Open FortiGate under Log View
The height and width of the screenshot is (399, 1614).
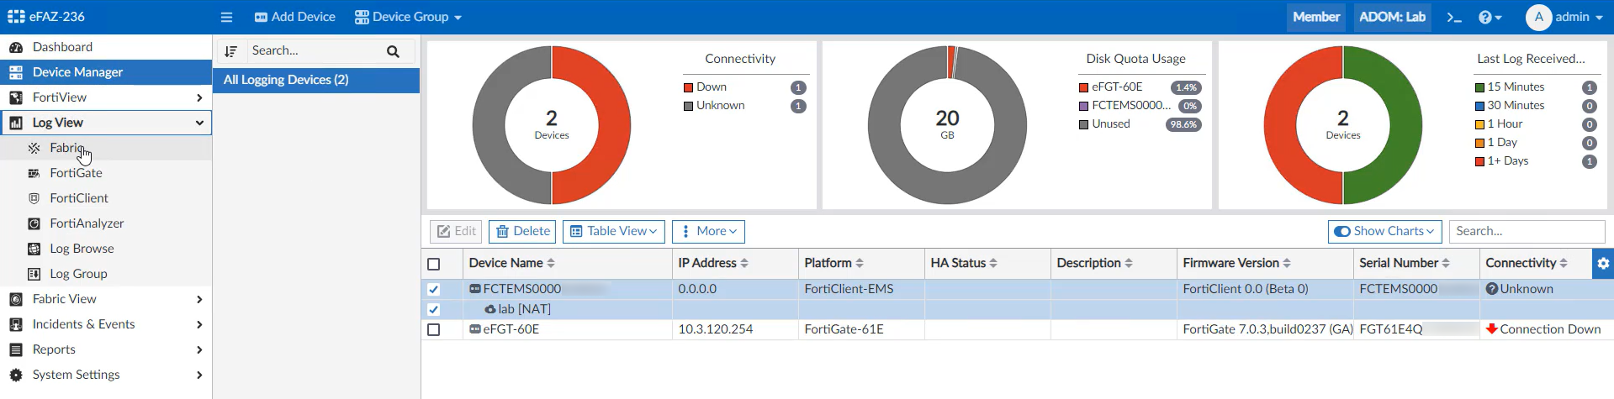tap(76, 173)
